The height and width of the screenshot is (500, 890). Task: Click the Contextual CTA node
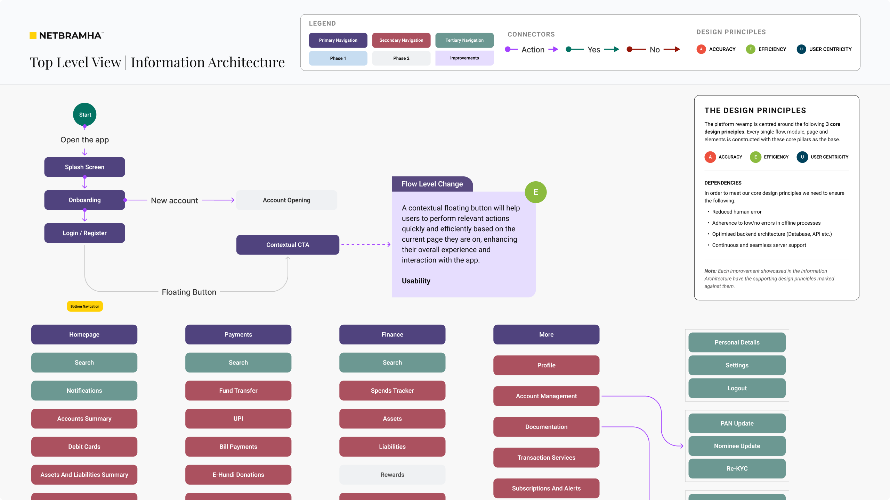(x=288, y=245)
